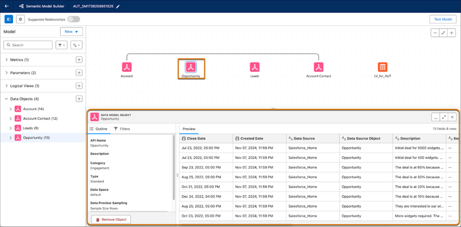Open the sort dropdown beside Search
This screenshot has width=461, height=227.
point(77,45)
